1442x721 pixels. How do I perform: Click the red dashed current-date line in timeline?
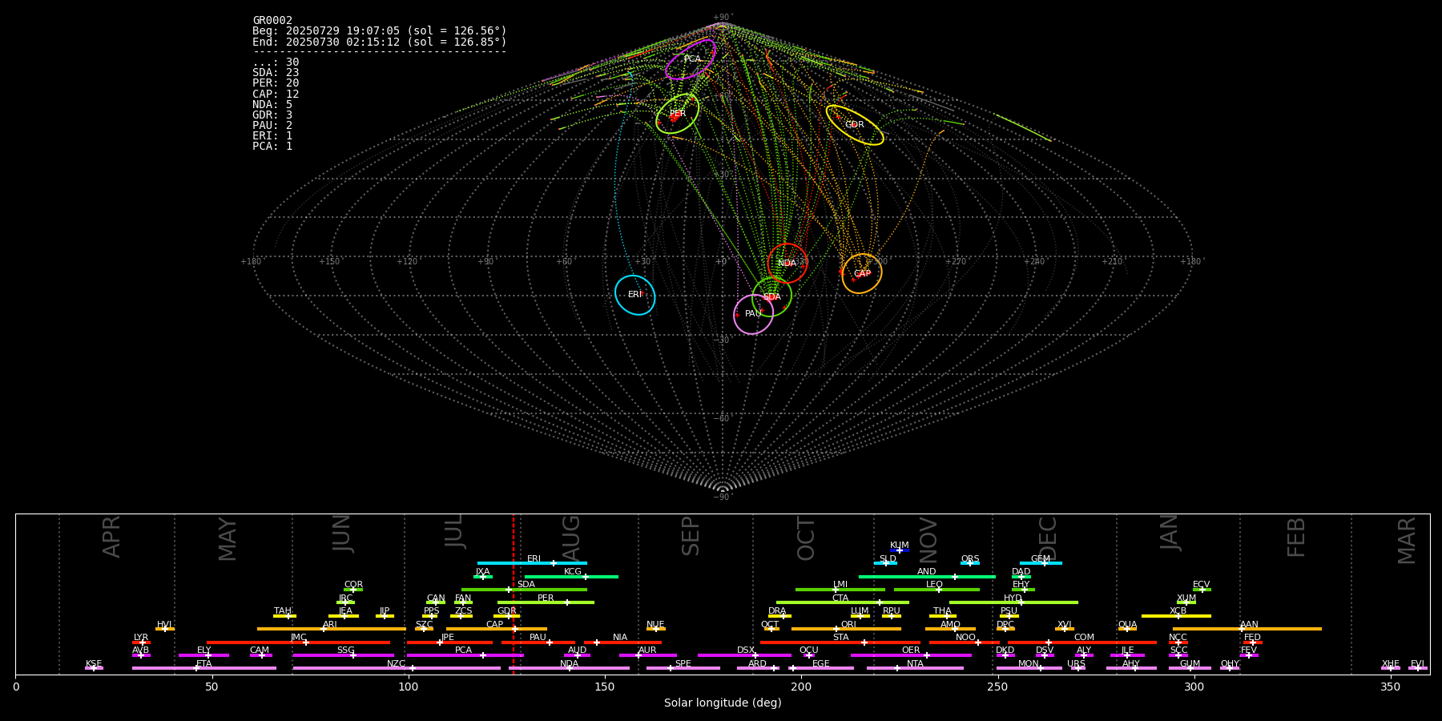[514, 594]
